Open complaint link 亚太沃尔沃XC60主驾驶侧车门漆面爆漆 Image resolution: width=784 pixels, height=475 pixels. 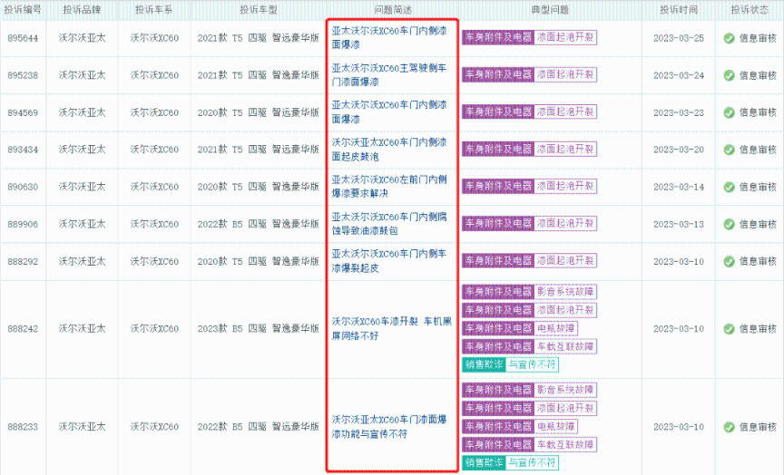[x=389, y=75]
